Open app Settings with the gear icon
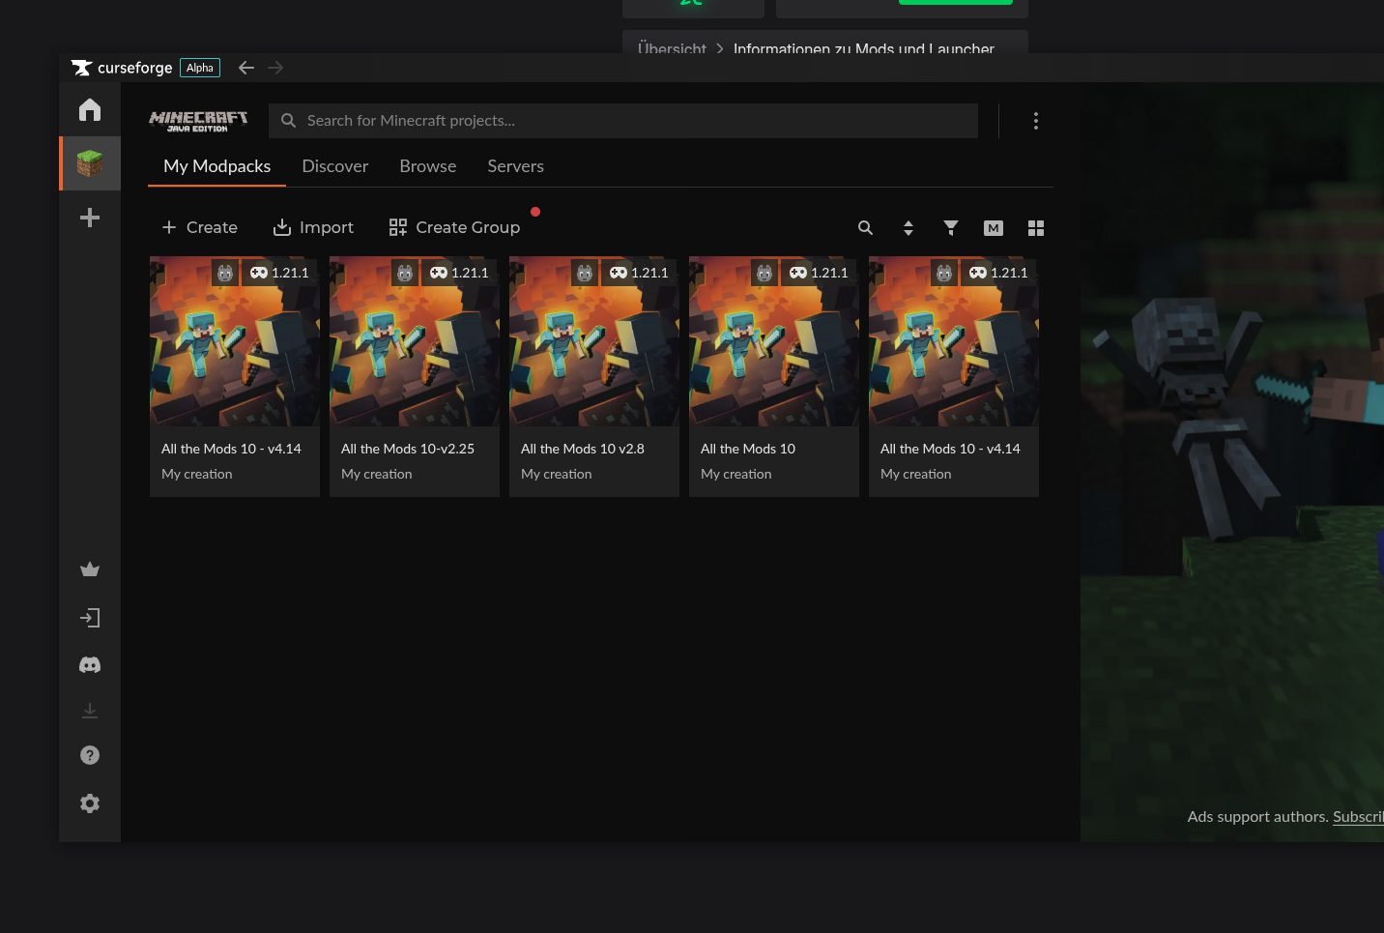Screen dimensions: 1384x933 coord(89,802)
